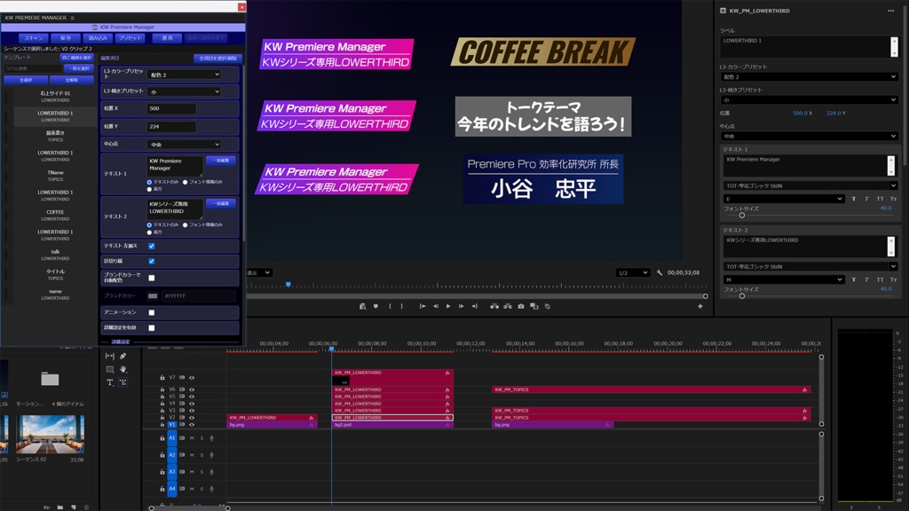Select the Type tool in the tools panel
Viewport: 909px width, 511px height.
click(109, 382)
